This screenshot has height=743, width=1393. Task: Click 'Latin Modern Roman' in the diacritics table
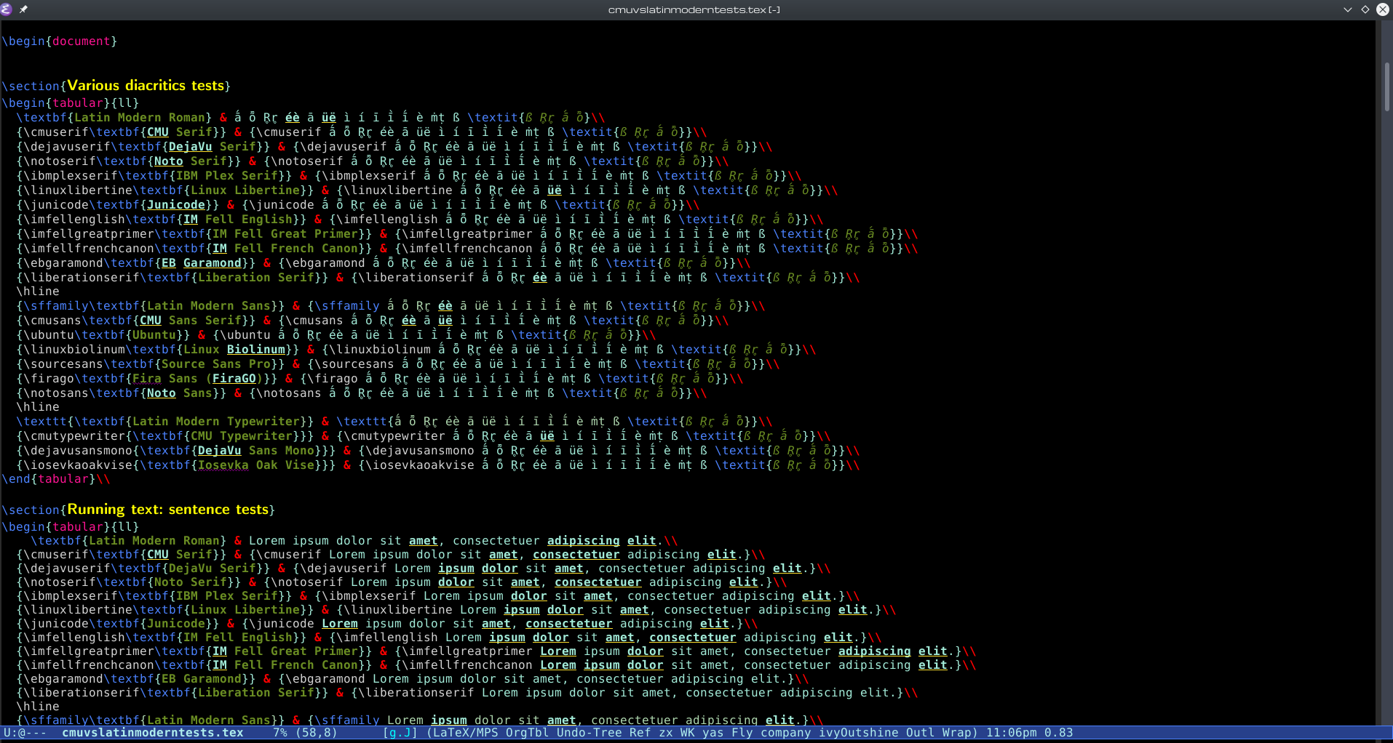(x=140, y=118)
